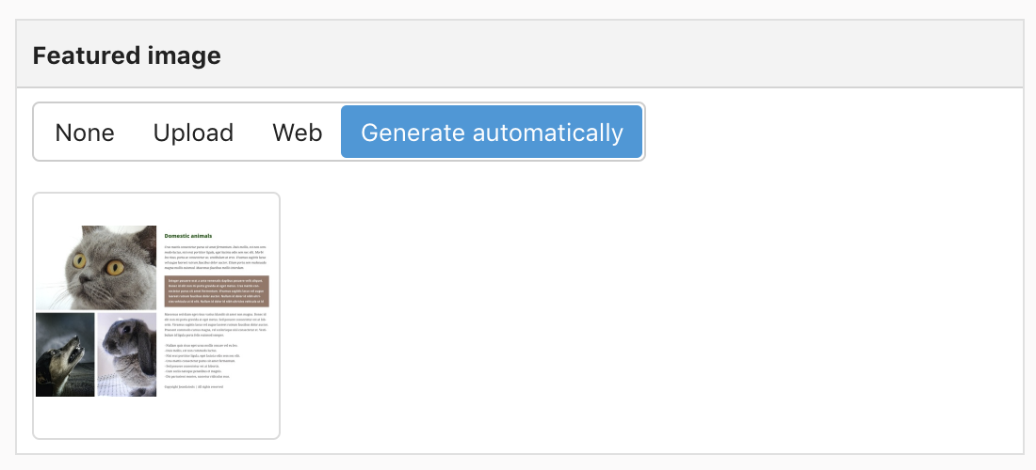Open the generated featured image thumbnail
Image resolution: width=1036 pixels, height=470 pixels.
point(156,316)
